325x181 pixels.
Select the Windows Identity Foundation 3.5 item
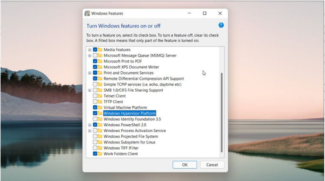click(x=132, y=119)
